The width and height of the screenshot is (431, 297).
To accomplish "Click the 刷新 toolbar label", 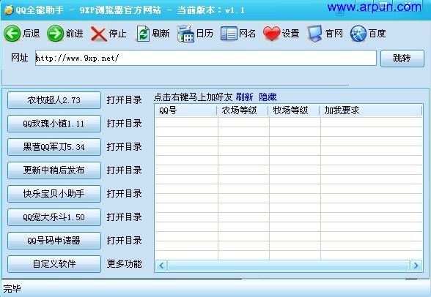I will point(161,34).
